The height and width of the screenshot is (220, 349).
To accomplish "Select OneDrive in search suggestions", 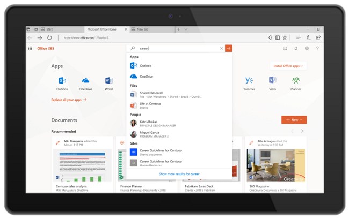I will 179,77.
